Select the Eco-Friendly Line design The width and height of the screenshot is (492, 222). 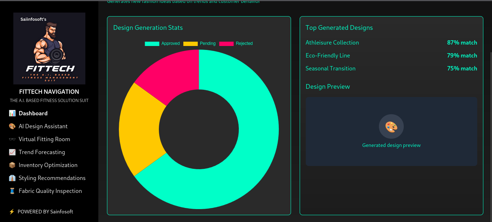click(x=328, y=56)
